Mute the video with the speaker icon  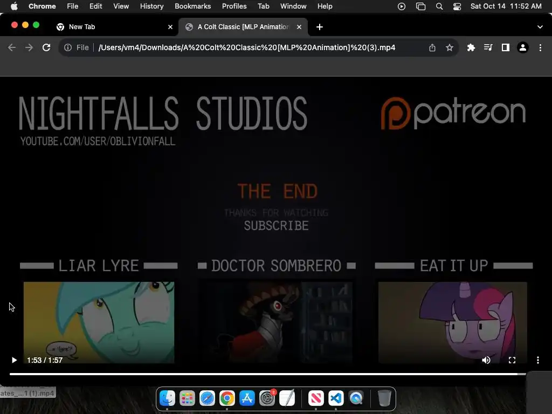(x=486, y=360)
